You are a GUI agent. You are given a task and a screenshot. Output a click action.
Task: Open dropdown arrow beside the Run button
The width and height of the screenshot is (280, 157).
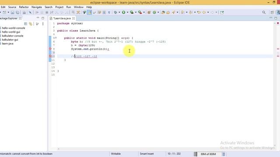127,12
